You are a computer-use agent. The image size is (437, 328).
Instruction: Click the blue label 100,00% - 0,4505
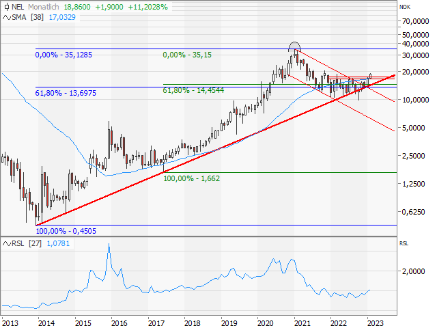tap(66, 231)
